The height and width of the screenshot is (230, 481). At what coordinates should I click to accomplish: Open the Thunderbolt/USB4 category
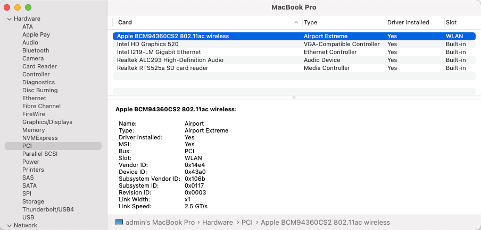(48, 209)
